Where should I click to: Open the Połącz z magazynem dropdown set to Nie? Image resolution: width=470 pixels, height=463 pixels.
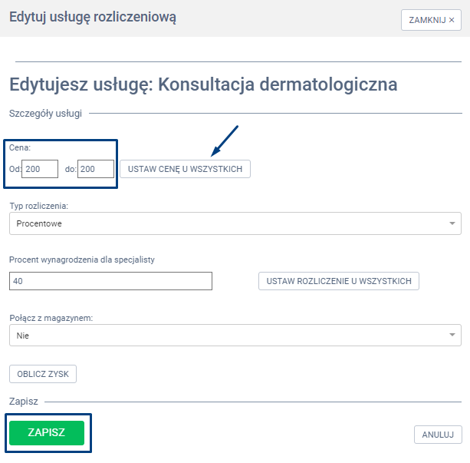coord(230,335)
